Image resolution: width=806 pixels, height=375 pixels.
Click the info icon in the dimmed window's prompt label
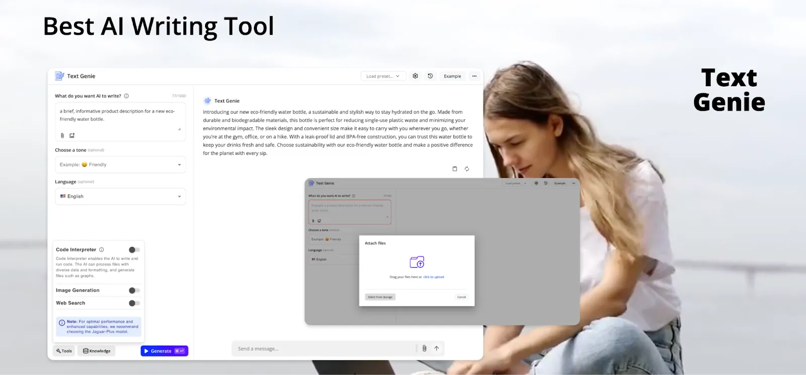pos(354,196)
